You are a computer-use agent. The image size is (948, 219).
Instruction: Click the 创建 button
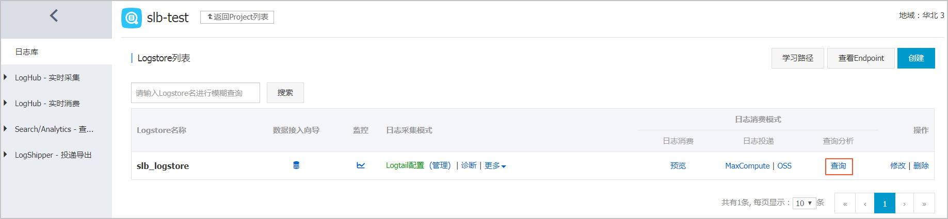916,58
